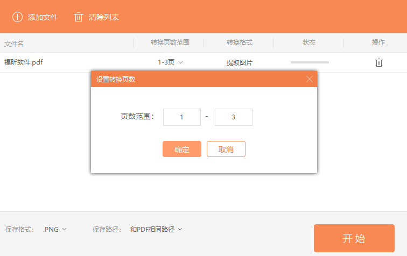This screenshot has width=407, height=256.
Task: Click the 提取图片 conversion format cell
Action: point(240,62)
